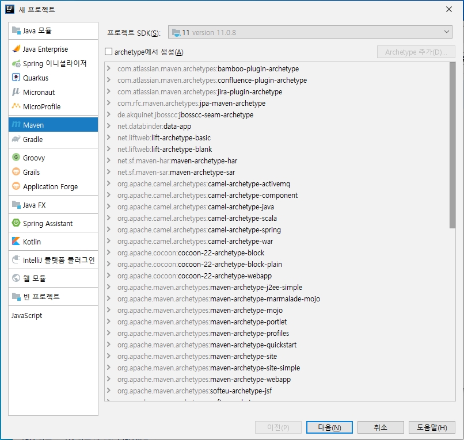The image size is (464, 440).
Task: Expand the jira-plugin-archetype entry
Action: (x=109, y=91)
